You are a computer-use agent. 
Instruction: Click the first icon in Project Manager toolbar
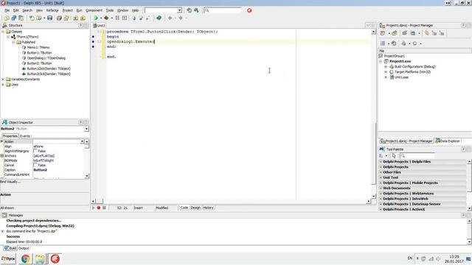(x=383, y=33)
